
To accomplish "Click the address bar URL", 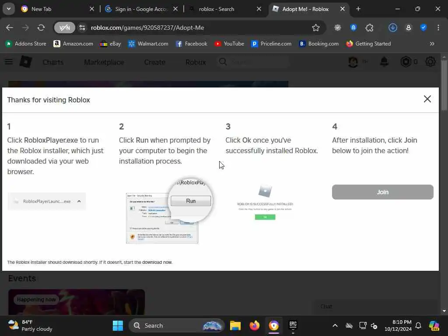I will [147, 28].
